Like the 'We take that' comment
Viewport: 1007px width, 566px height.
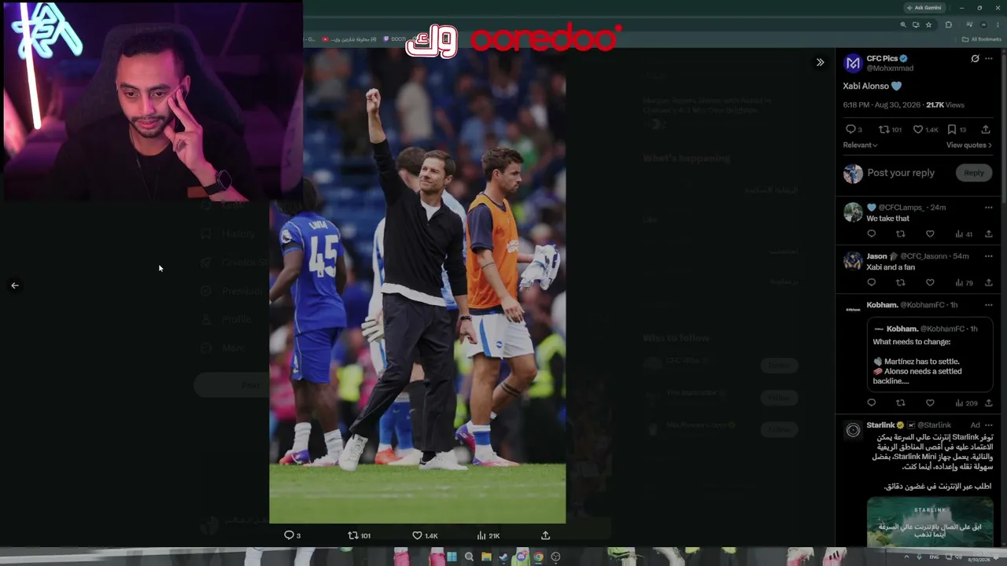point(930,234)
